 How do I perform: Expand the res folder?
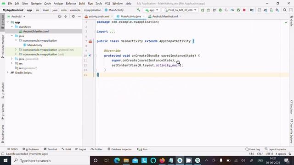(x=11, y=63)
